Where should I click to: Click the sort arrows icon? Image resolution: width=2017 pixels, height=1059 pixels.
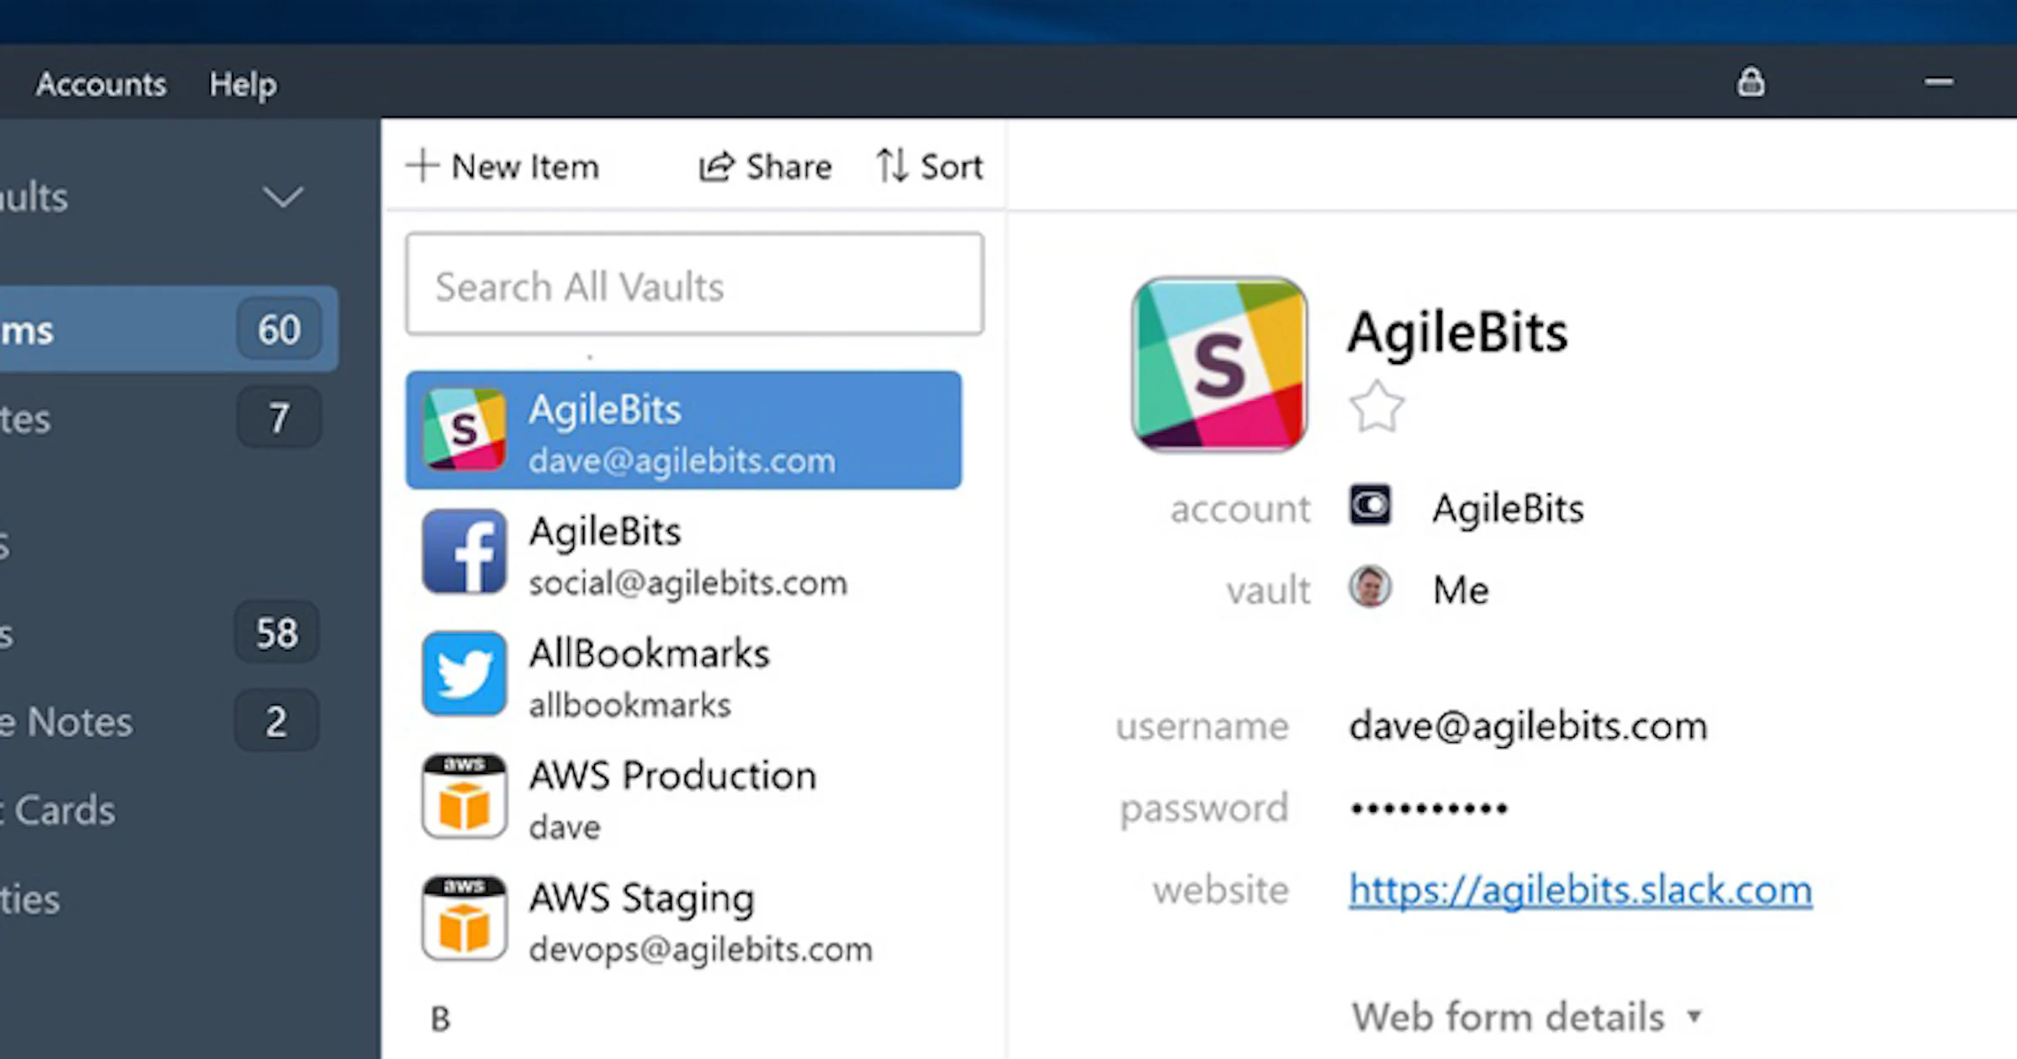[x=892, y=165]
